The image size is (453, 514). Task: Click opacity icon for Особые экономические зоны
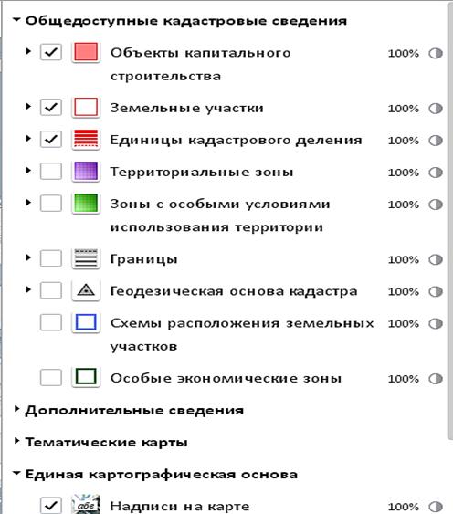pos(436,378)
